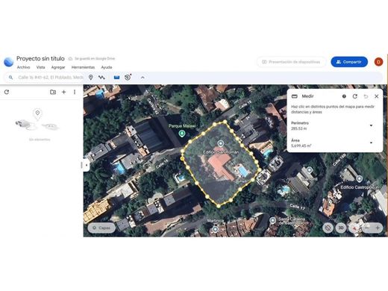Click the Compartir share button

pyautogui.click(x=349, y=62)
